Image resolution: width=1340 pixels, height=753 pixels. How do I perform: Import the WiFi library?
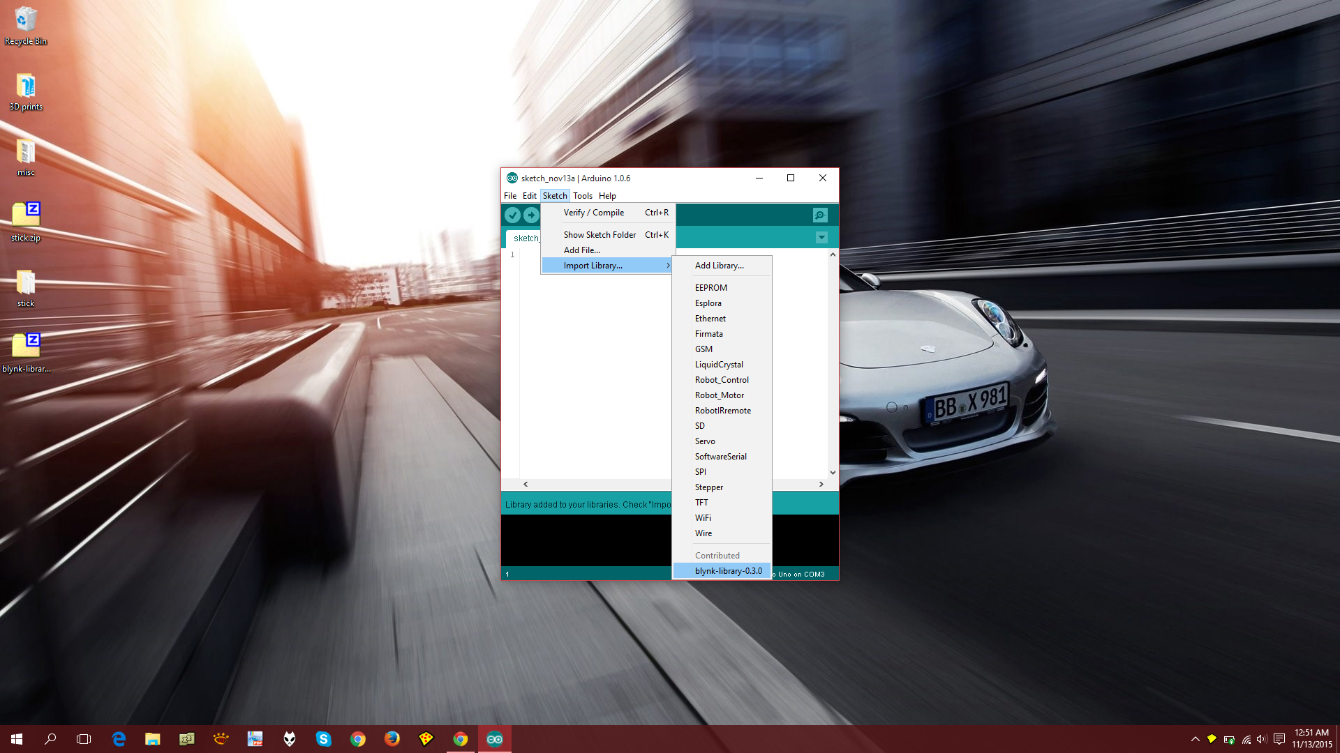click(x=722, y=518)
